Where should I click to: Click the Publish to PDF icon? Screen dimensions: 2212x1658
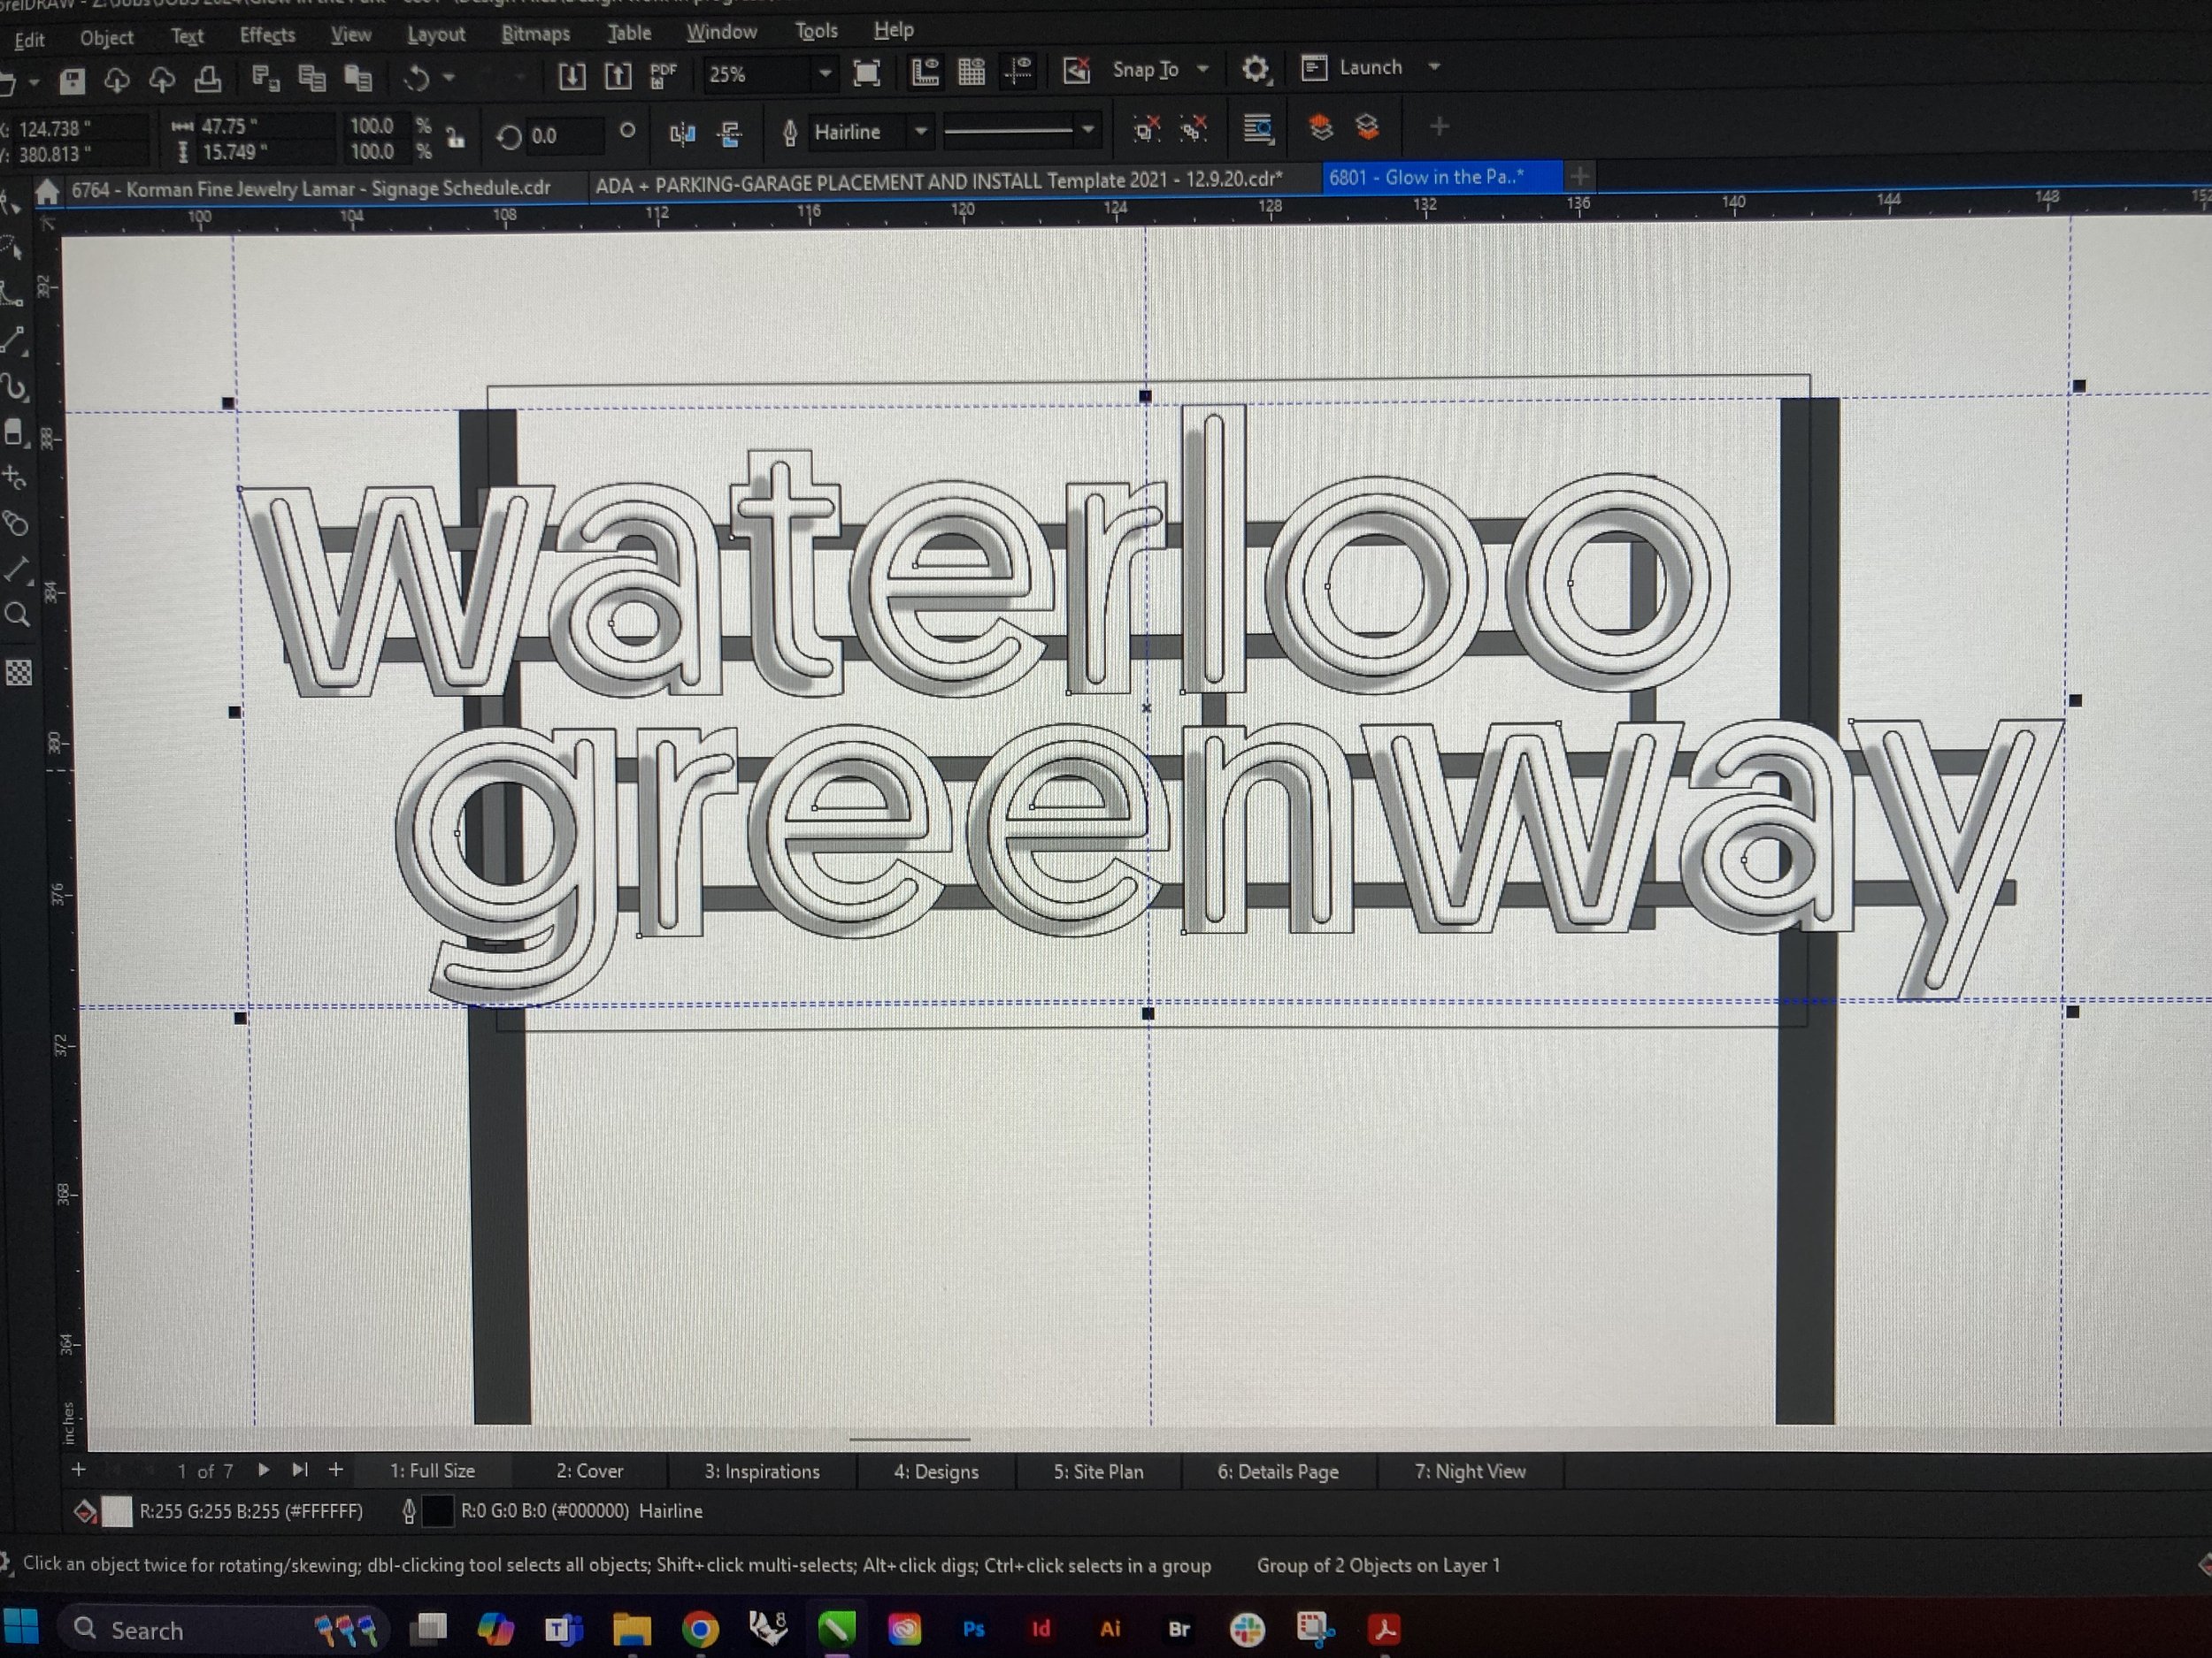tap(663, 76)
